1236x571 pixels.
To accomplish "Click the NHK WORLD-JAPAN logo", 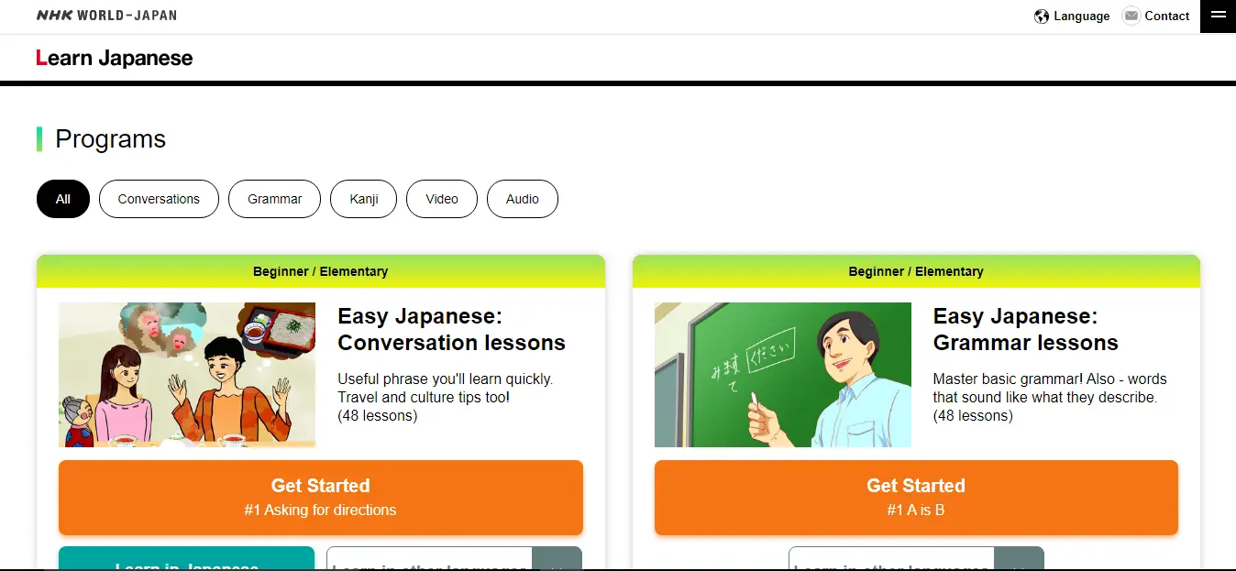I will pos(106,16).
